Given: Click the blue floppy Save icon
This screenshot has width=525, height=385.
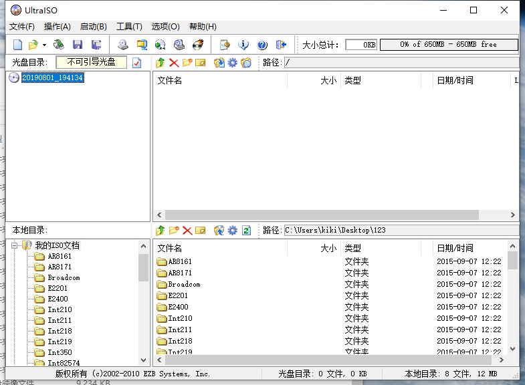Looking at the screenshot, I should pos(78,45).
